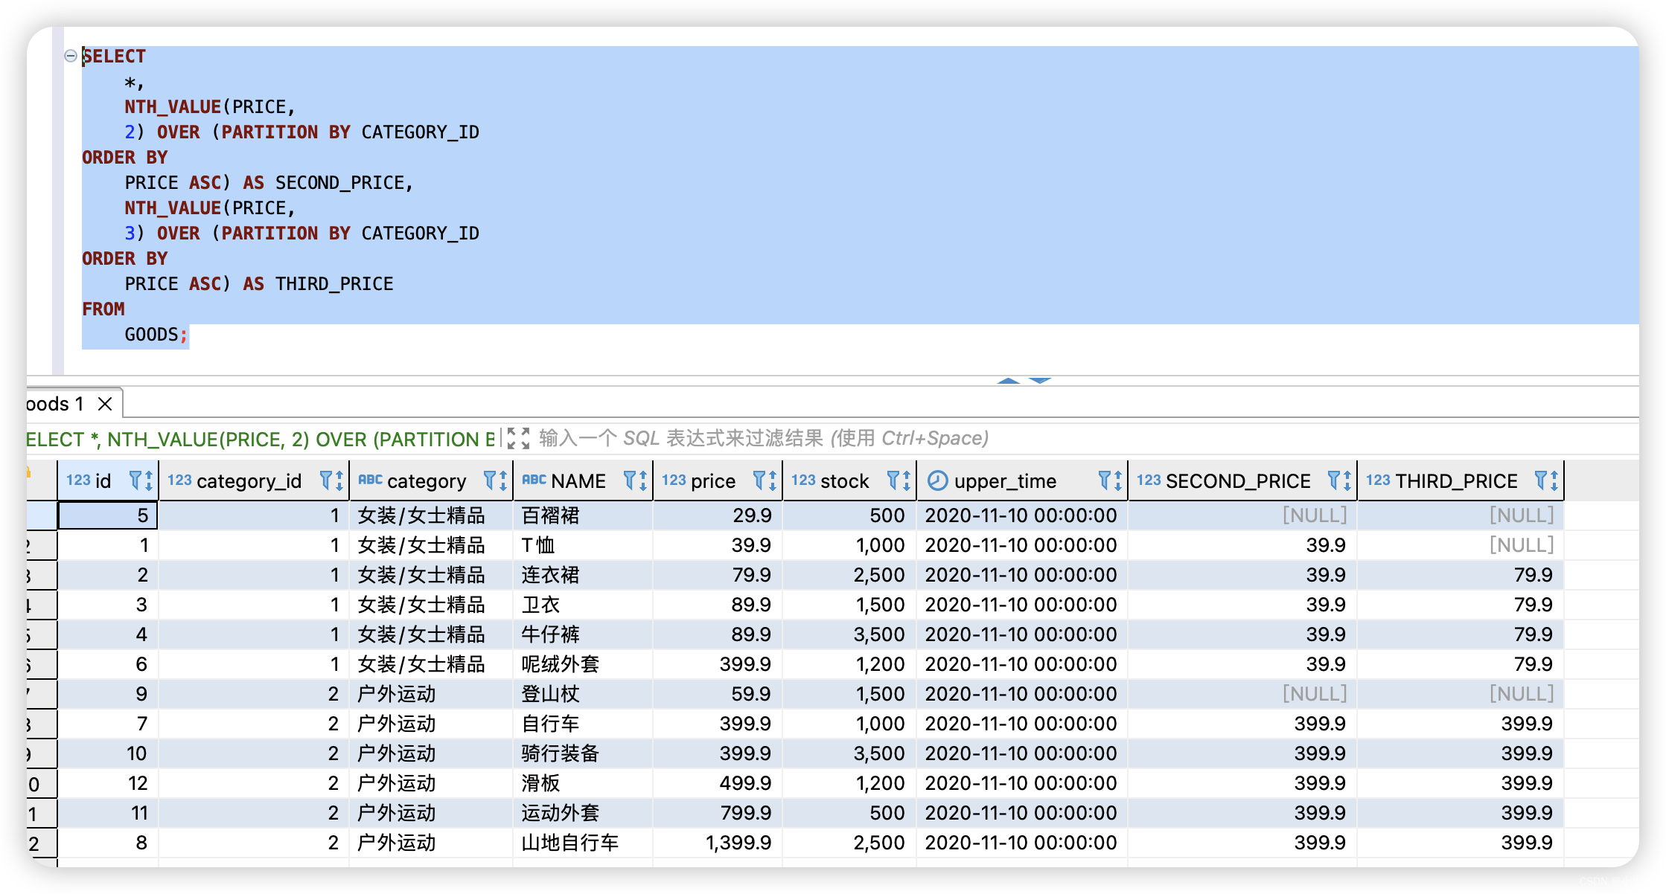Select NULL THIRD_PRICE in T恤 row
Viewport: 1666px width, 894px height.
pyautogui.click(x=1461, y=545)
